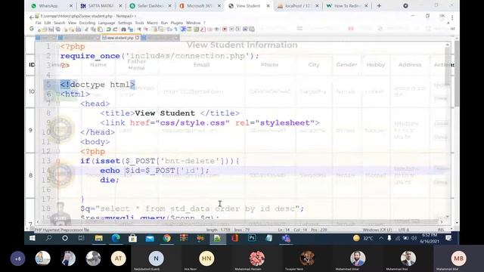Click the Copy toolbar icon

point(93,29)
